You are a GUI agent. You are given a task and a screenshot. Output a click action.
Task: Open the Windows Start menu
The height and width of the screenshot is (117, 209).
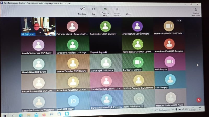click(4, 115)
